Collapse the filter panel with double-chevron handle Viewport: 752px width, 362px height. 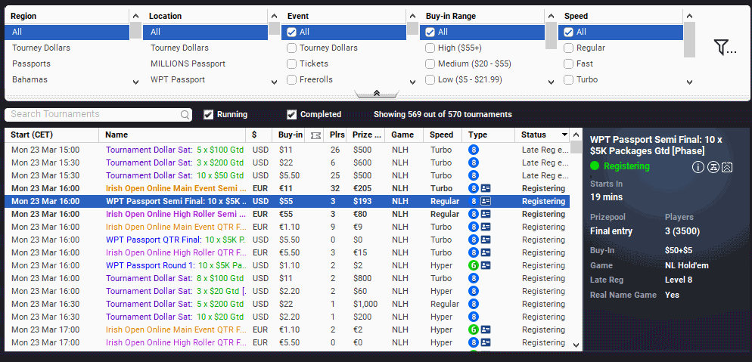(x=377, y=94)
